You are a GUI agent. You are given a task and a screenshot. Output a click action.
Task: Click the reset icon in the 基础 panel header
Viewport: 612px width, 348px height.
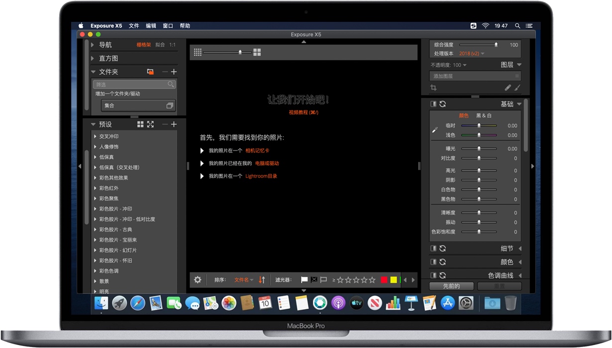click(442, 104)
